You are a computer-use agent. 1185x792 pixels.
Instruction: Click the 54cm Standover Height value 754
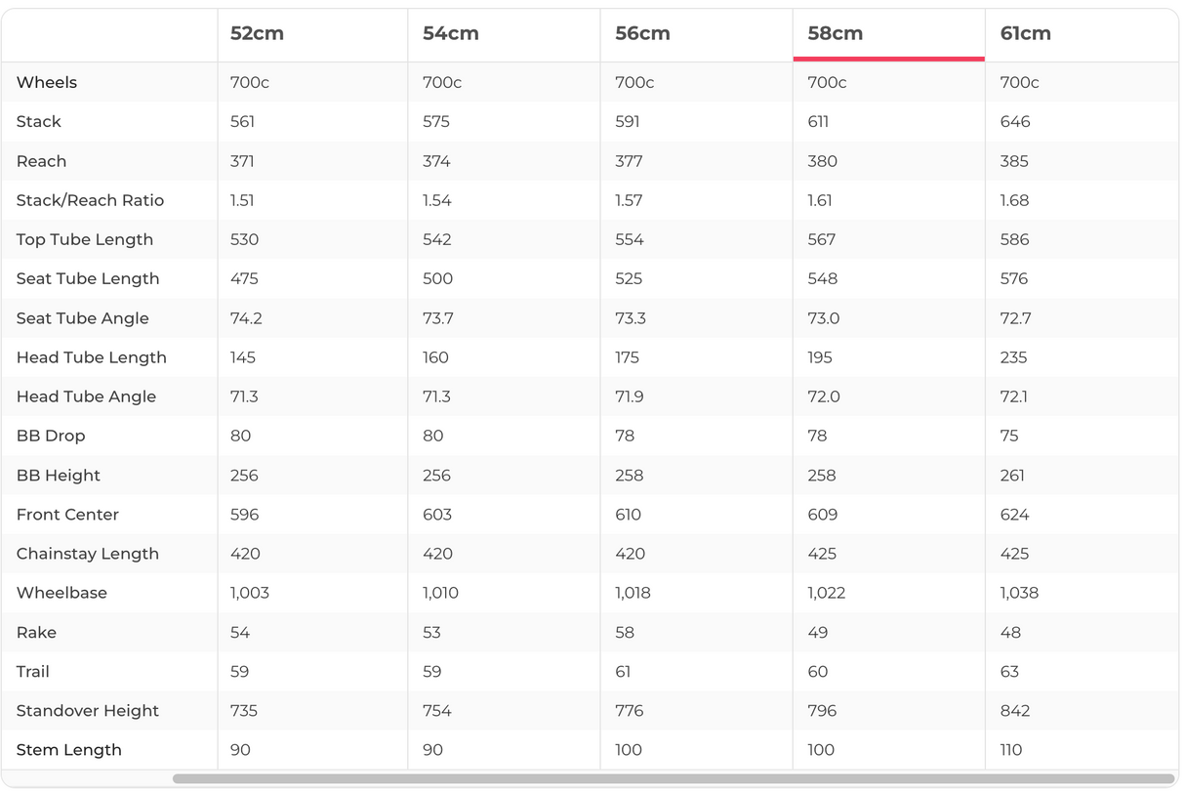click(437, 711)
